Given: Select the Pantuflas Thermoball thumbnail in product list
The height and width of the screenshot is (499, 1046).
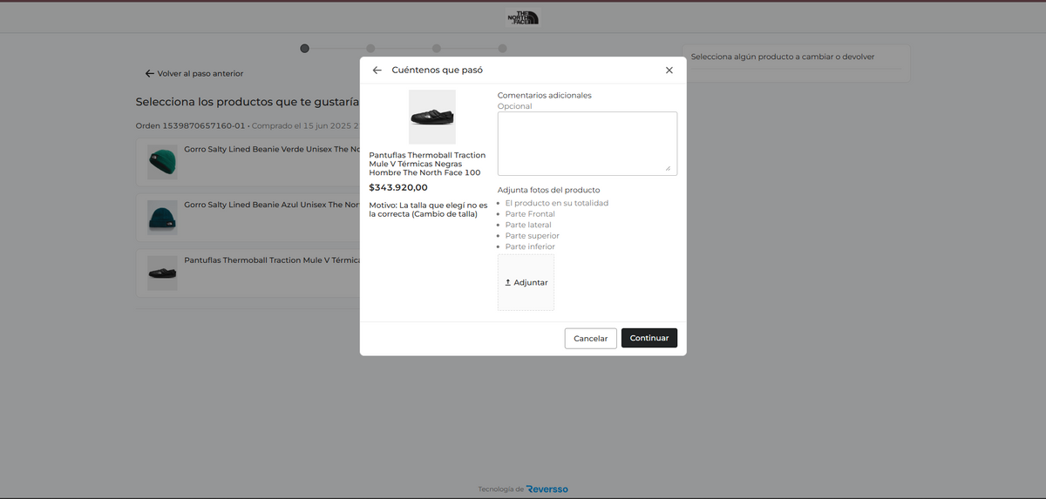Looking at the screenshot, I should [162, 273].
